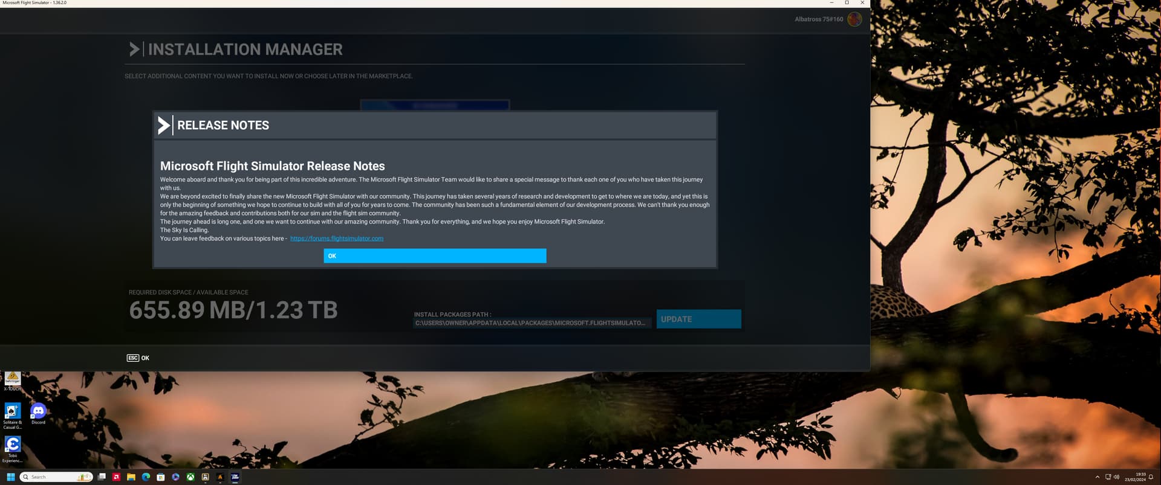This screenshot has height=485, width=1161.
Task: Click the 655.89 MB/1.23 TB disk space value
Action: point(233,310)
